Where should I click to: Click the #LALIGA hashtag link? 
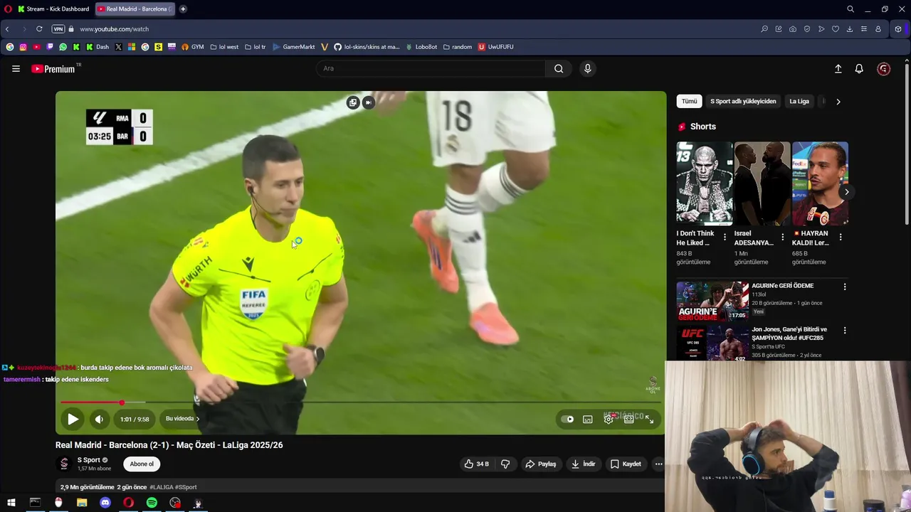(x=161, y=487)
